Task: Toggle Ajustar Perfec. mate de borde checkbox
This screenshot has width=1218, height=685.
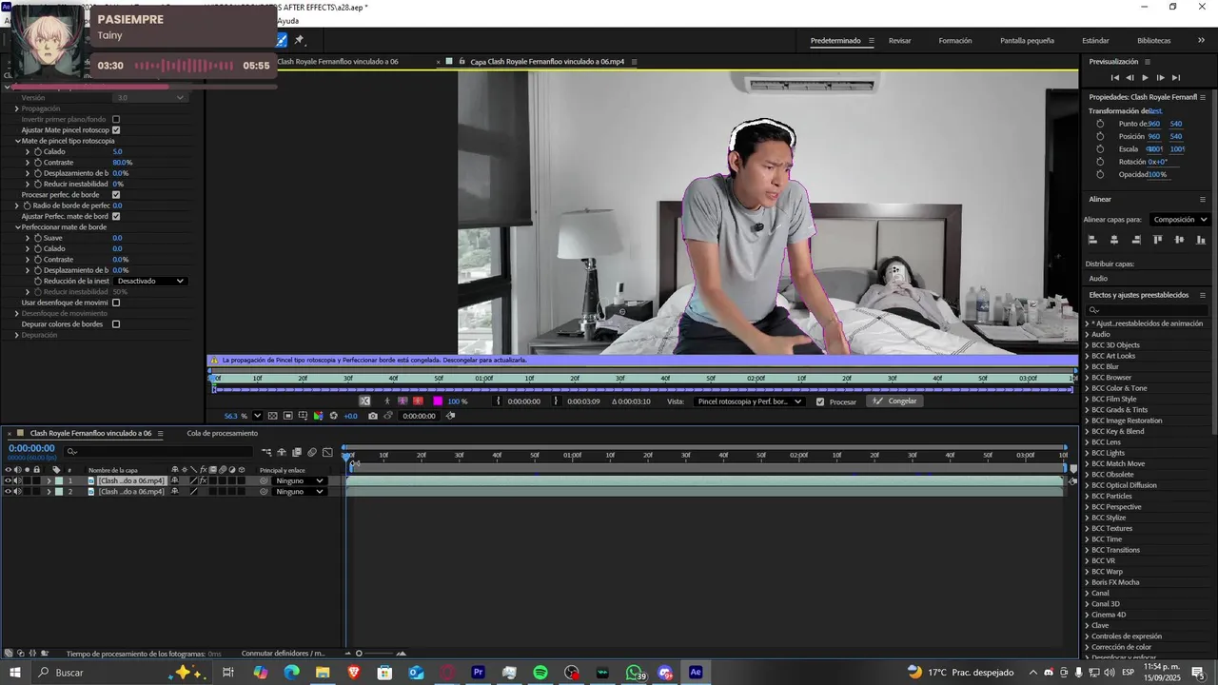Action: 116,216
